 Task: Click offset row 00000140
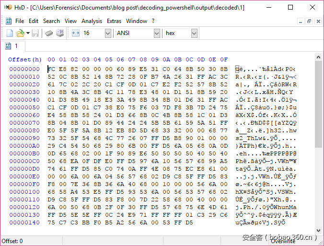[24, 223]
